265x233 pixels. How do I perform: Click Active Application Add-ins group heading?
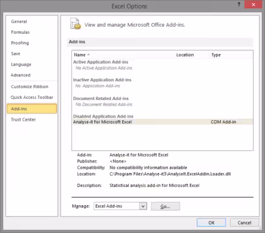click(100, 62)
